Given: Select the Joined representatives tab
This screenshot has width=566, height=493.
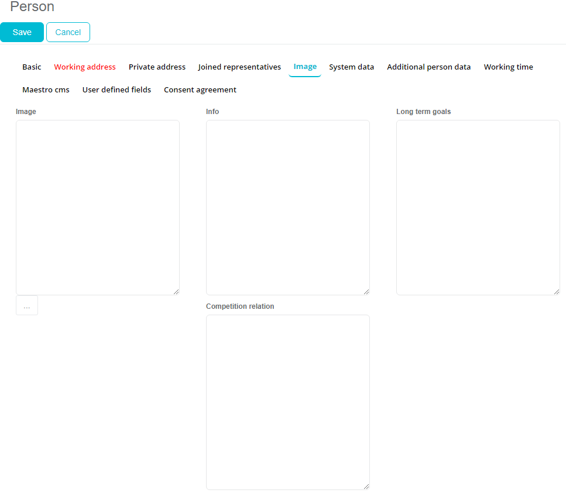Looking at the screenshot, I should (x=239, y=67).
